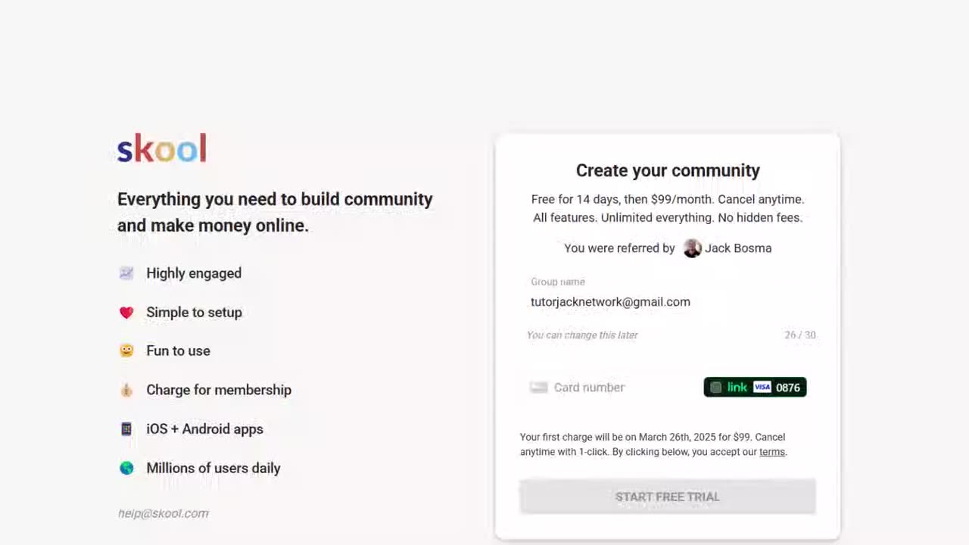Viewport: 969px width, 545px height.
Task: Click the money icon beside Charge for membership
Action: pos(126,390)
